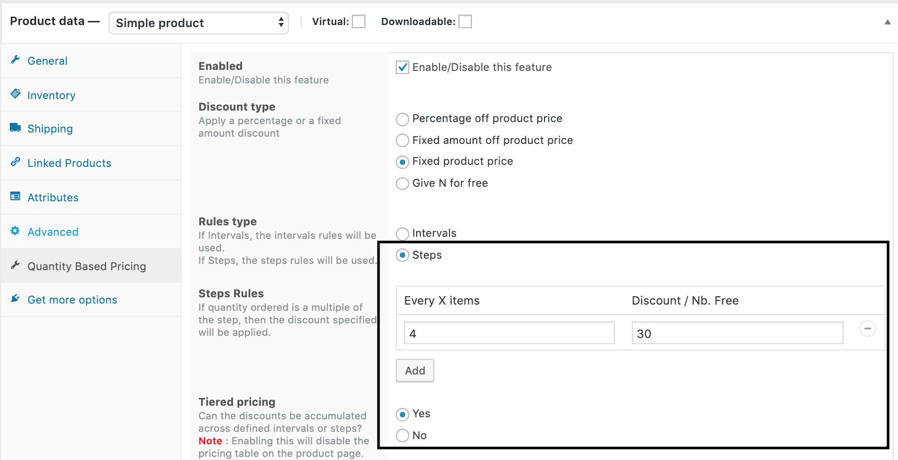Remove the steps rule row with minus icon

[x=867, y=329]
